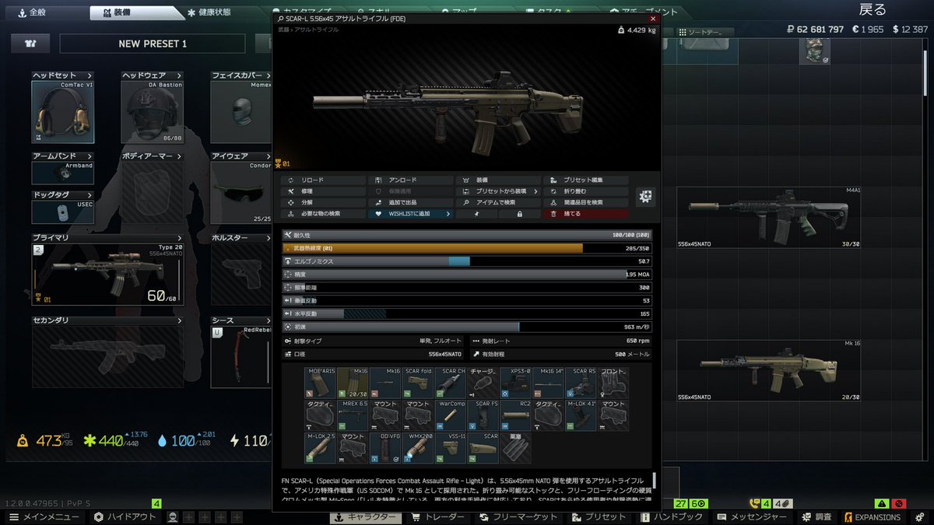Select the 薬室 chamber slot
The width and height of the screenshot is (934, 525).
coord(516,448)
